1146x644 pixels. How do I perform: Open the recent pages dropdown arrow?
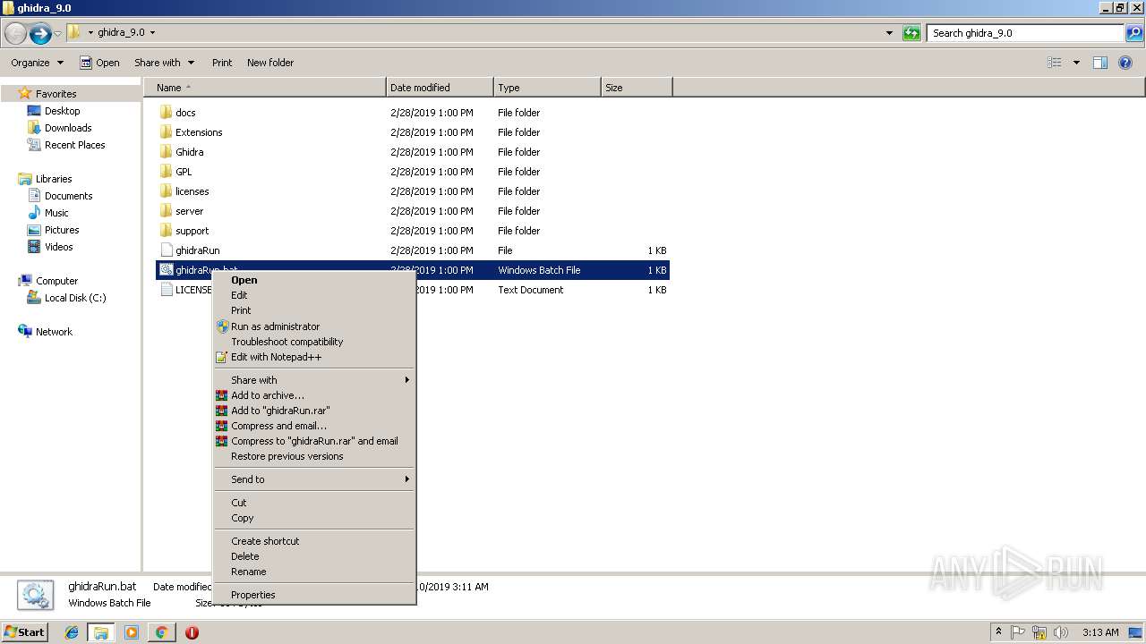[x=57, y=34]
